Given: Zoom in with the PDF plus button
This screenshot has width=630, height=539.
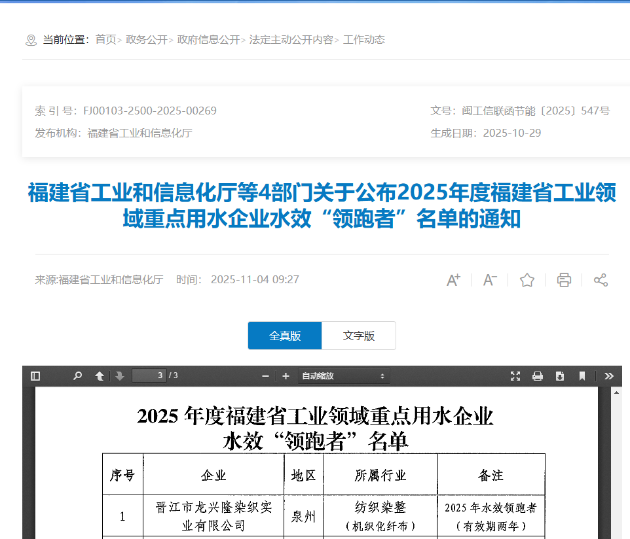Looking at the screenshot, I should tap(286, 376).
